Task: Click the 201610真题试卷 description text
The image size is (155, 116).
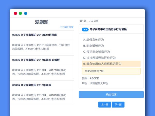Action: pos(41,47)
